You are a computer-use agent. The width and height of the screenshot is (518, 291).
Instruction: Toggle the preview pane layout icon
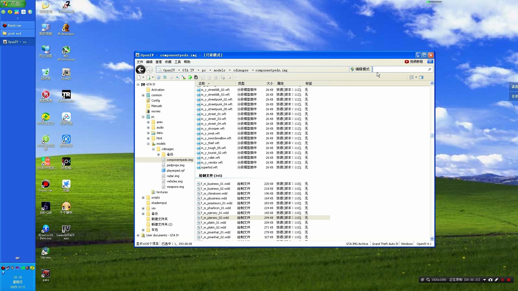(x=421, y=78)
